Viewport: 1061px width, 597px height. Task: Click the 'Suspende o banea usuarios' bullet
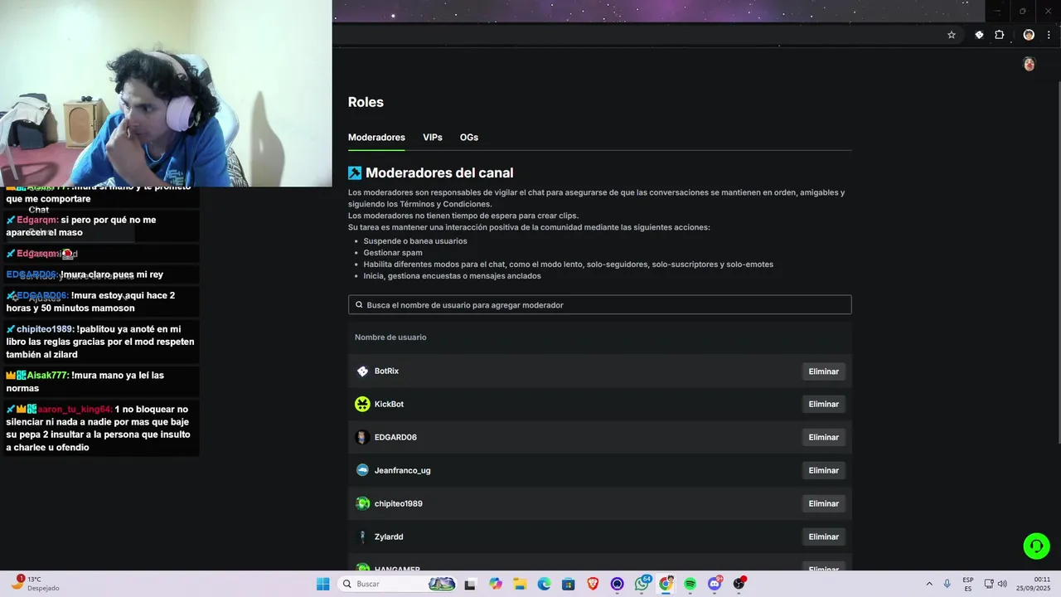(x=415, y=241)
